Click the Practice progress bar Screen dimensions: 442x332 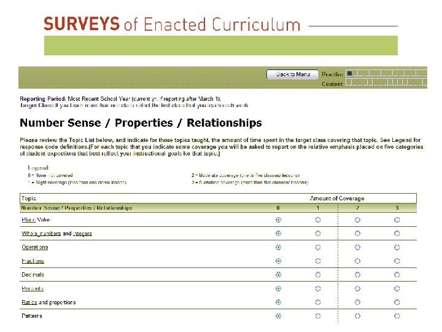[x=387, y=74]
